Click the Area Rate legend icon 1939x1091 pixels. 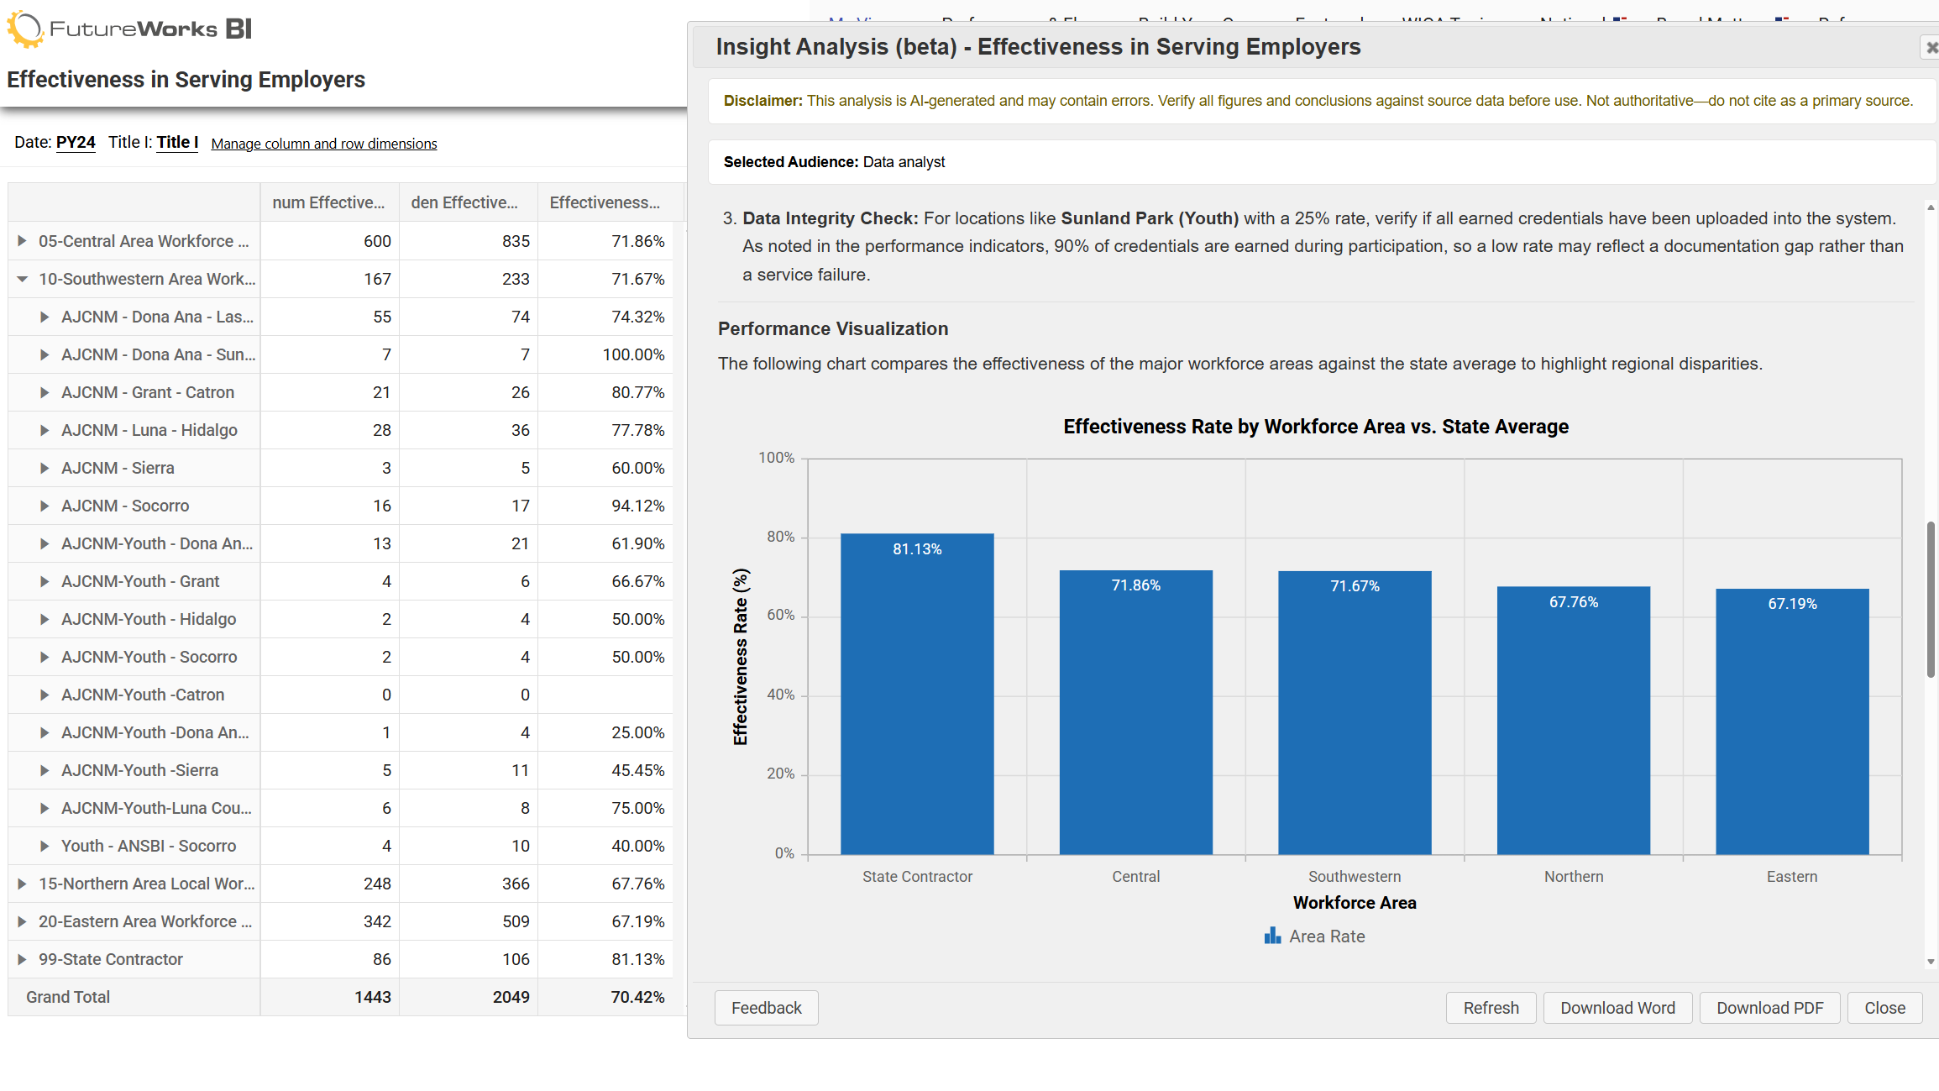pos(1272,936)
